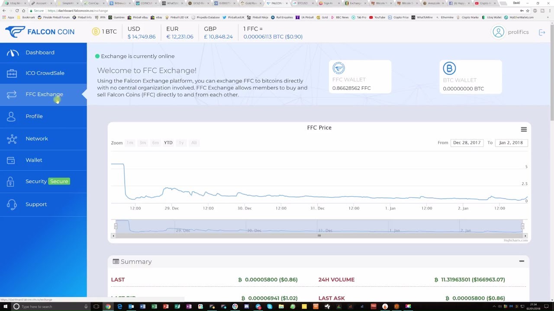
Task: Open the Pinside Pinball Forum bookmark
Action: pos(54,17)
